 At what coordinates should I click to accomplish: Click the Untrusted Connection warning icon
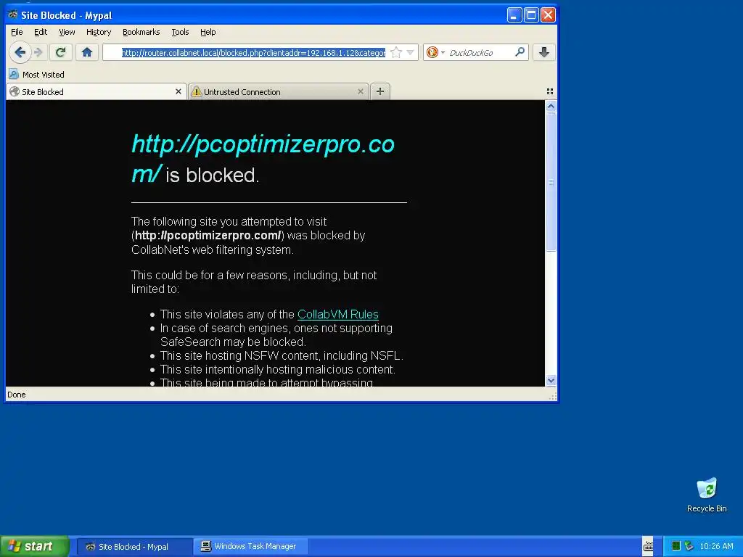(196, 91)
